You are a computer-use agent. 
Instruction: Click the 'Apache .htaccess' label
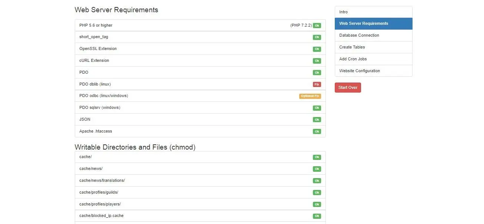tap(96, 131)
